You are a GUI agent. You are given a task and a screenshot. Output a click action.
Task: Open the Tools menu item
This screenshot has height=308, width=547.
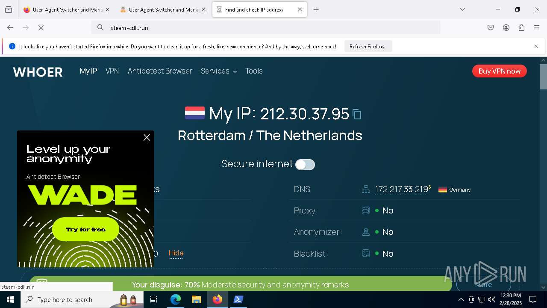[254, 71]
